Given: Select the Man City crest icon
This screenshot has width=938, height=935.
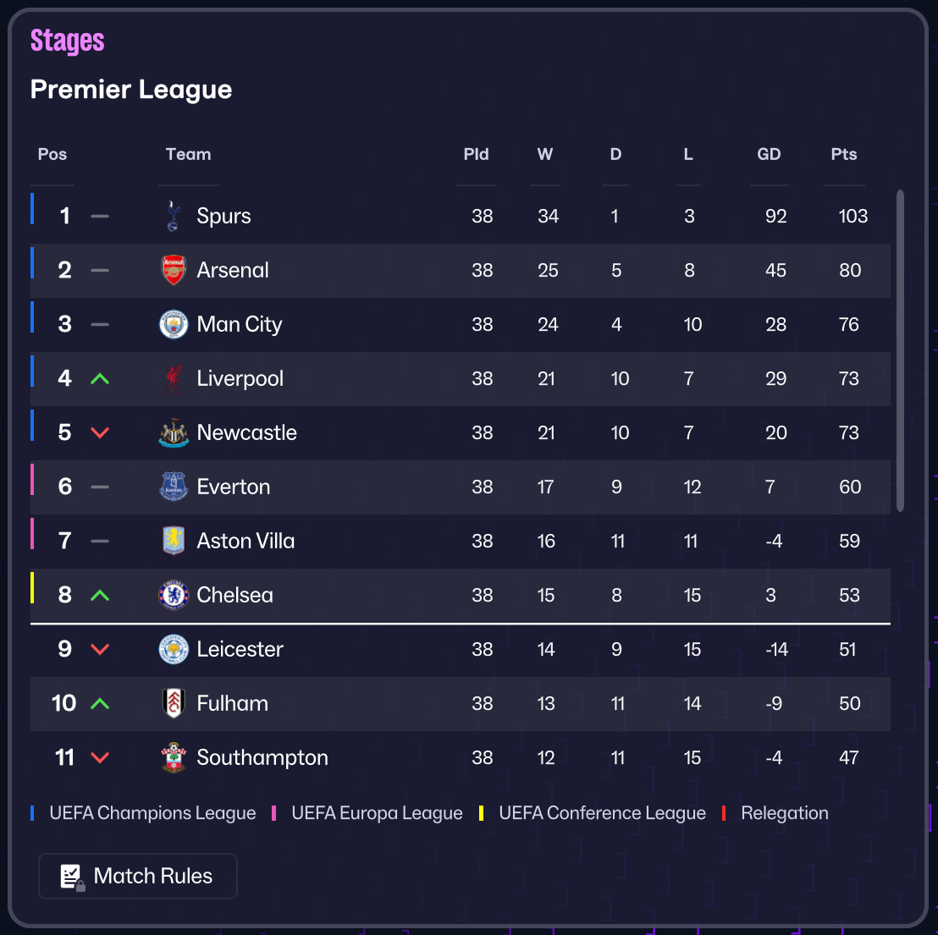Looking at the screenshot, I should click(x=174, y=324).
